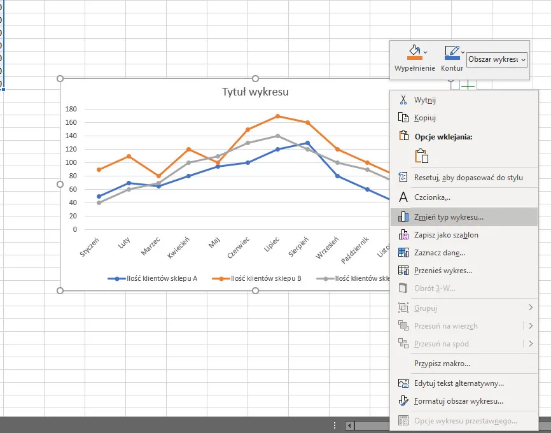Click the horizontal scrollbar left arrow

pos(349,425)
